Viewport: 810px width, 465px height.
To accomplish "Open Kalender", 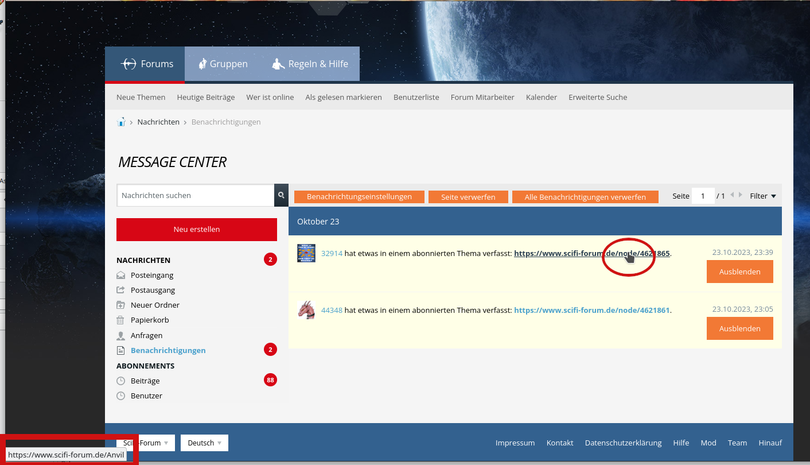I will coord(542,97).
